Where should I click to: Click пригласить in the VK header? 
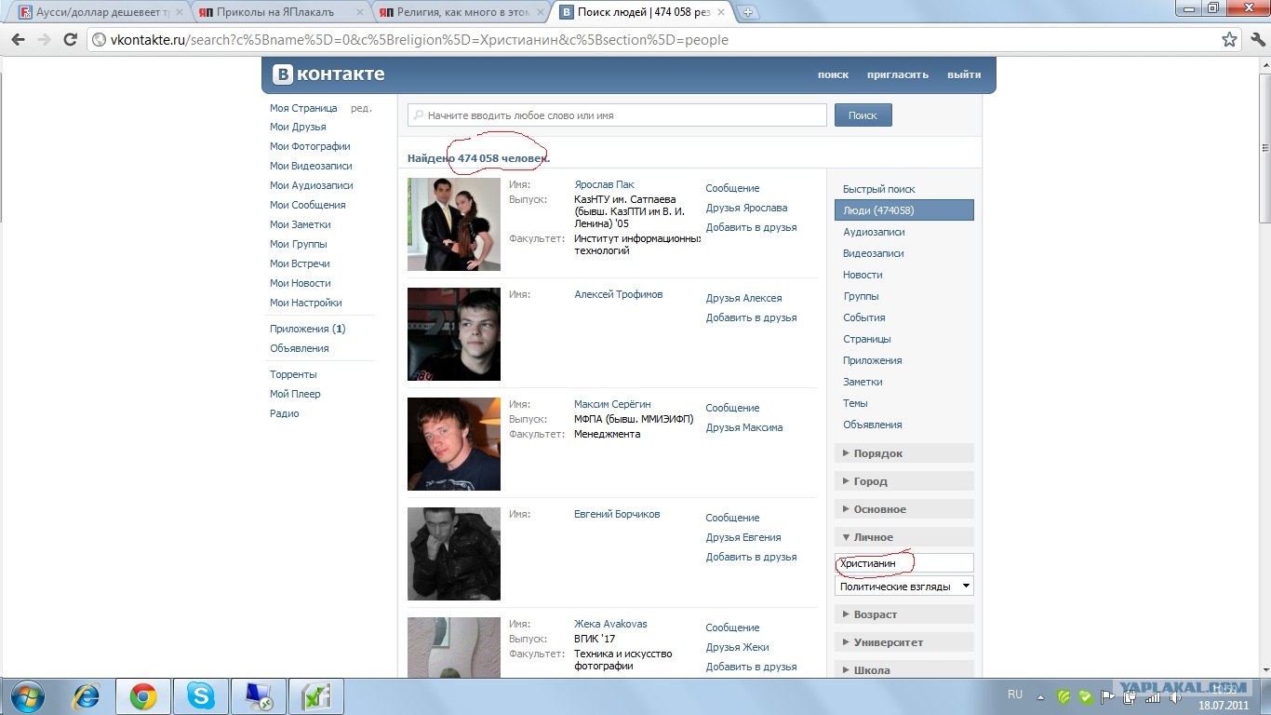click(898, 74)
